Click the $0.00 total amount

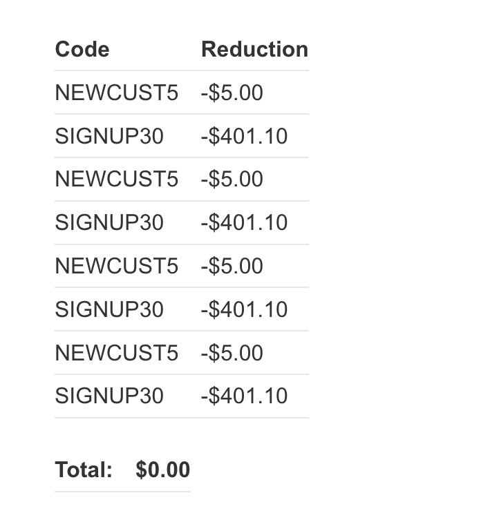(x=162, y=470)
